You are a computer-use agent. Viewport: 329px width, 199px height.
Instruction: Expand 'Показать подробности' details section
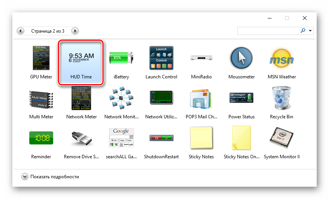25,177
